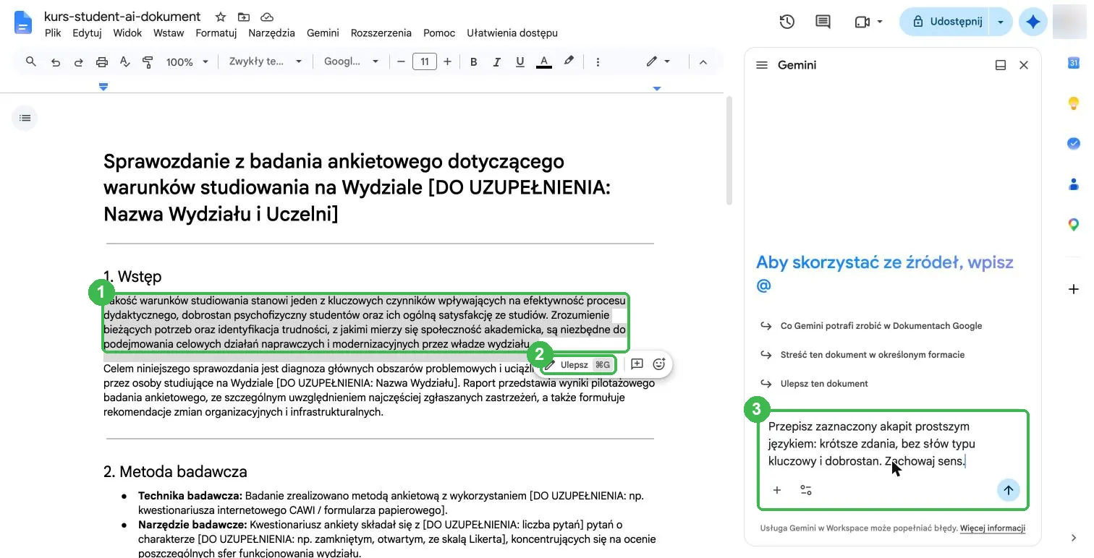Add a comment on the selection
Image resolution: width=1094 pixels, height=558 pixels.
pos(637,364)
